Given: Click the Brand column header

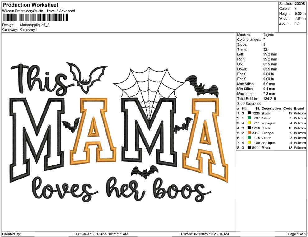Looking at the screenshot, I should coord(299,108).
